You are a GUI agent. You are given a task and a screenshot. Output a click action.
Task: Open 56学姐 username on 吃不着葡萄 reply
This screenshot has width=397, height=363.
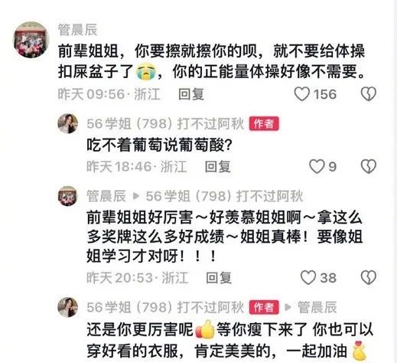pyautogui.click(x=165, y=124)
